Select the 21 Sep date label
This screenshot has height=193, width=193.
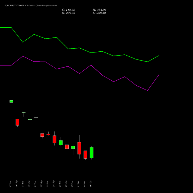tap(35, 184)
